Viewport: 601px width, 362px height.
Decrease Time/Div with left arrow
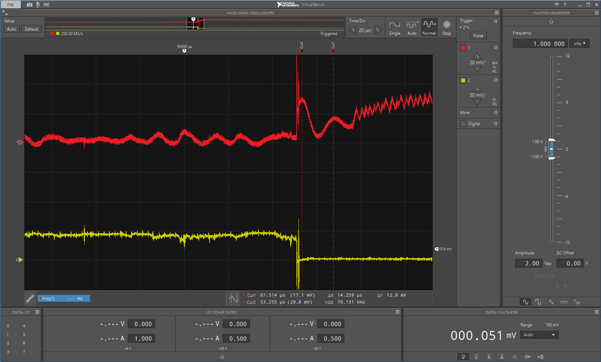pos(352,30)
